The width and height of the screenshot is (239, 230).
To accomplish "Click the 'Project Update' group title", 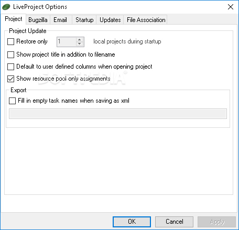I will [28, 31].
